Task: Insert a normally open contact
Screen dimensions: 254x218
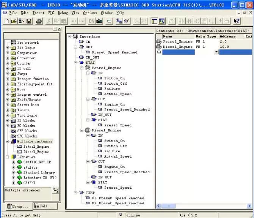Action: tap(182, 21)
